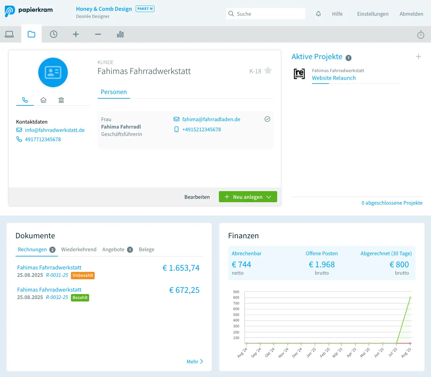Screen dimensions: 431x377
Task: Open invoice number R-0032-25
Action: pos(57,297)
